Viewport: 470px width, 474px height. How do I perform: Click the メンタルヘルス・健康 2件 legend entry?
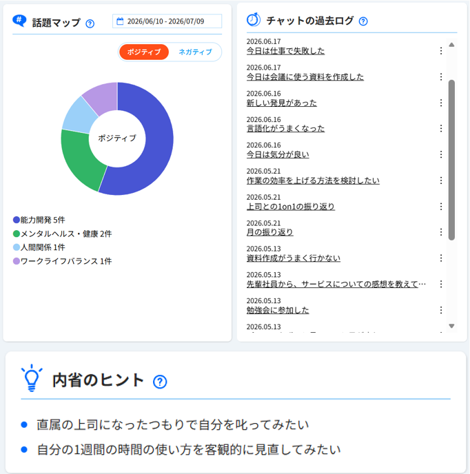[x=62, y=234]
